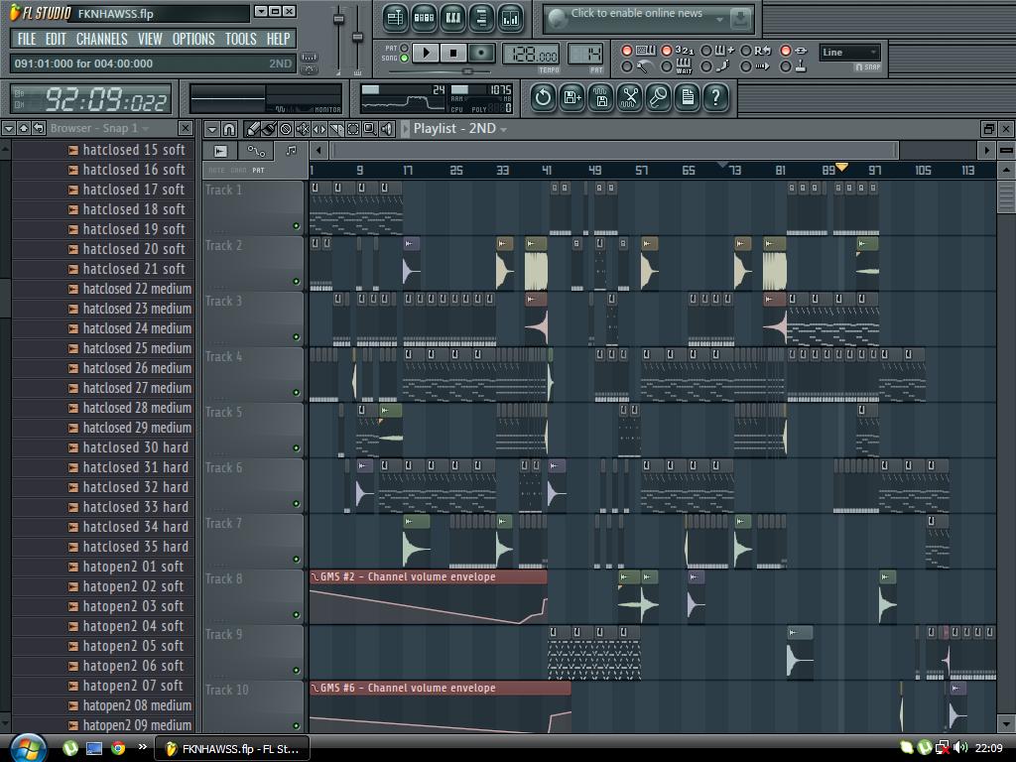This screenshot has width=1016, height=762.
Task: Open the Line snap dropdown
Action: coord(850,53)
